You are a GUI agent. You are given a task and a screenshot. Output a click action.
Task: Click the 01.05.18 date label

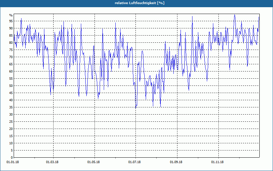tap(94, 162)
